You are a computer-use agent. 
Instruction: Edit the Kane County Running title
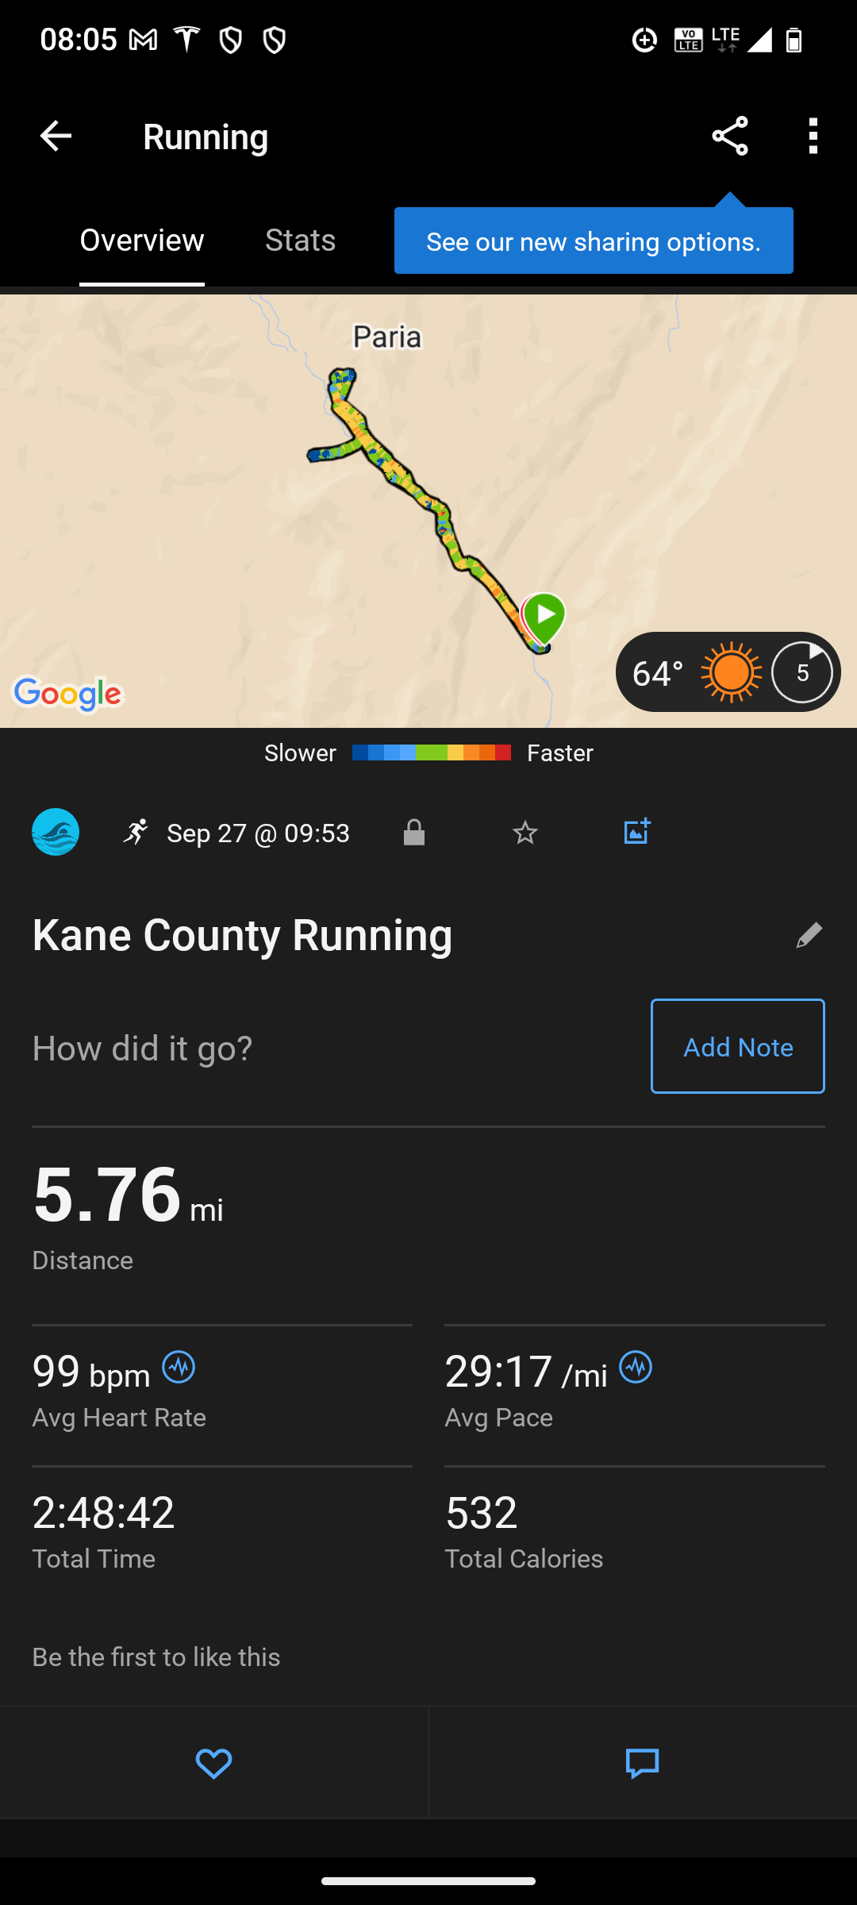click(x=809, y=935)
